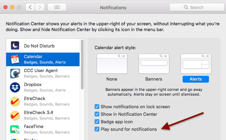The width and height of the screenshot is (226, 140).
Task: Select Do Not Disturb row text
Action: 39,46
